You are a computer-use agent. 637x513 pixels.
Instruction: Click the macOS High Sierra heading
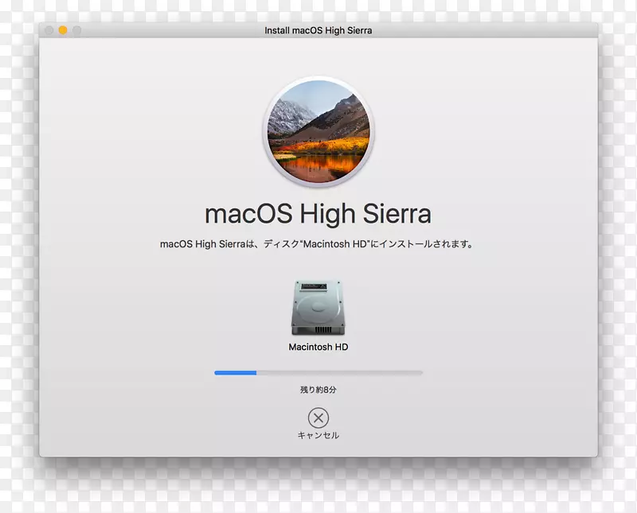[318, 213]
